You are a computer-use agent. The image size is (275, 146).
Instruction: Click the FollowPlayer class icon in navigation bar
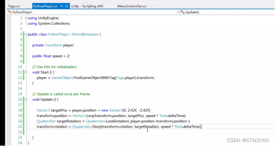pyautogui.click(x=10, y=12)
